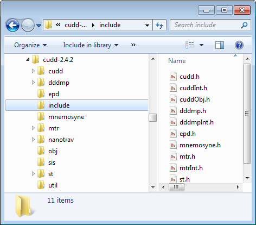256x225 pixels.
Task: Click the Back navigation arrow
Action: tap(12, 25)
